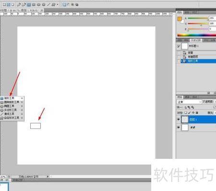Choose Ellipse shape icon in options bar
Screen dimensions: 216x191
(38, 5)
